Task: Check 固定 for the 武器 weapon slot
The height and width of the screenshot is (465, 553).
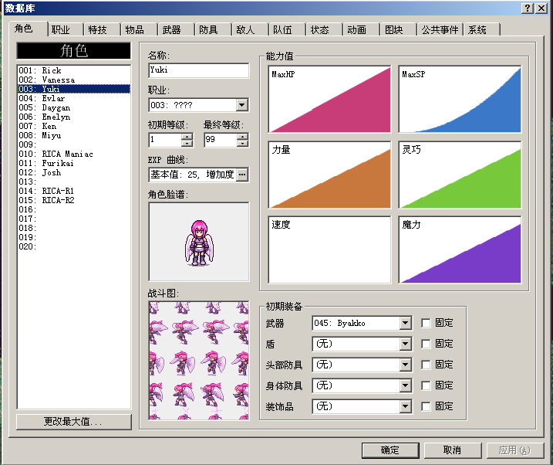Action: pos(426,323)
